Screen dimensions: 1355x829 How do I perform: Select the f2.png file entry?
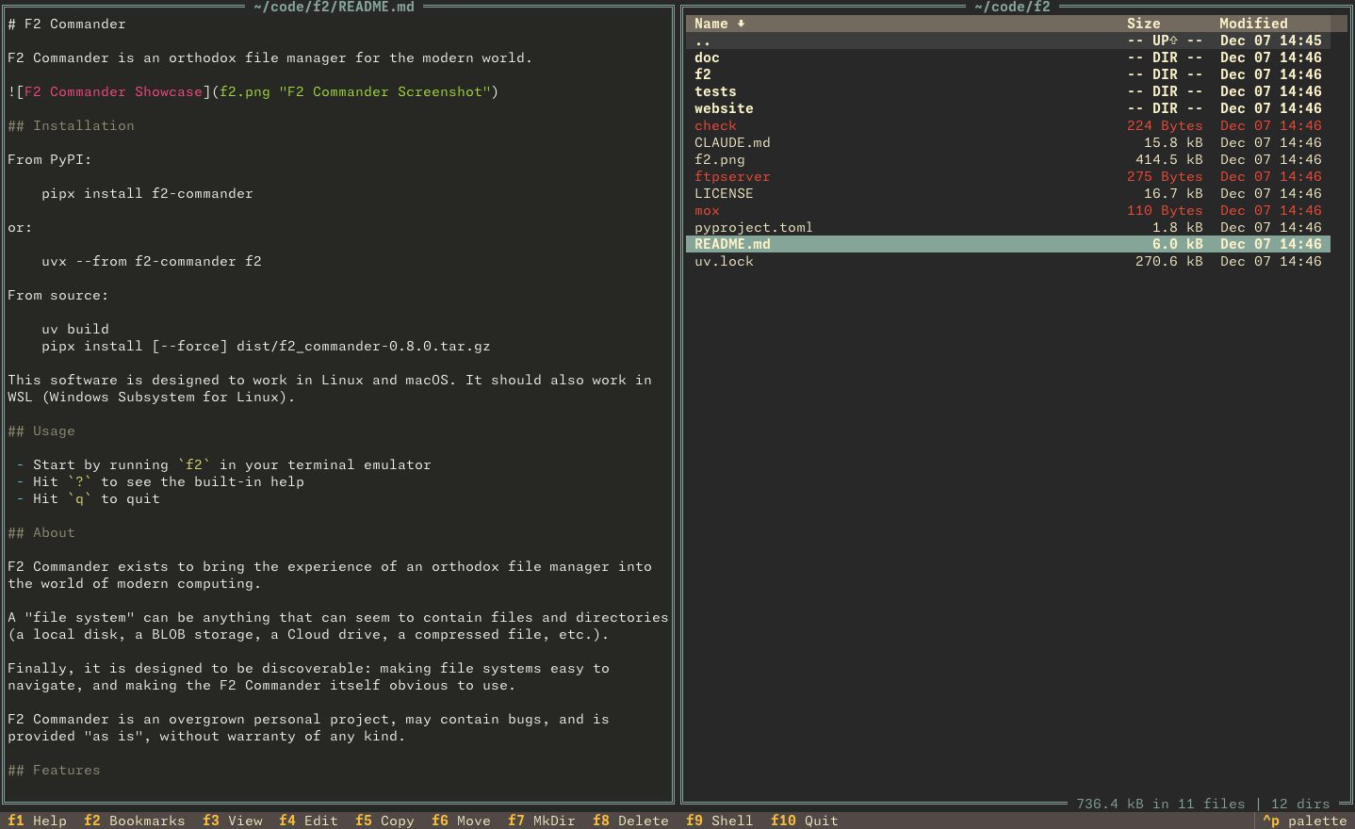coord(719,159)
